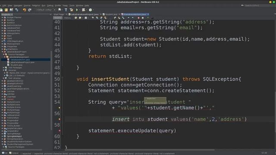Collapse the JabaDatabaseProject project node
This screenshot has height=155, width=276.
[3, 52]
